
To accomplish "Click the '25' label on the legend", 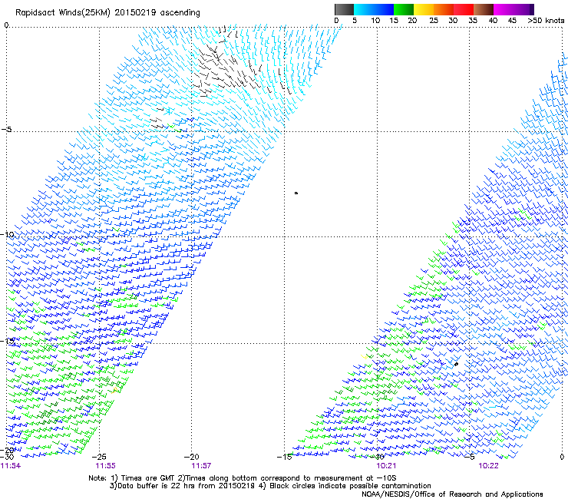I will [x=434, y=21].
